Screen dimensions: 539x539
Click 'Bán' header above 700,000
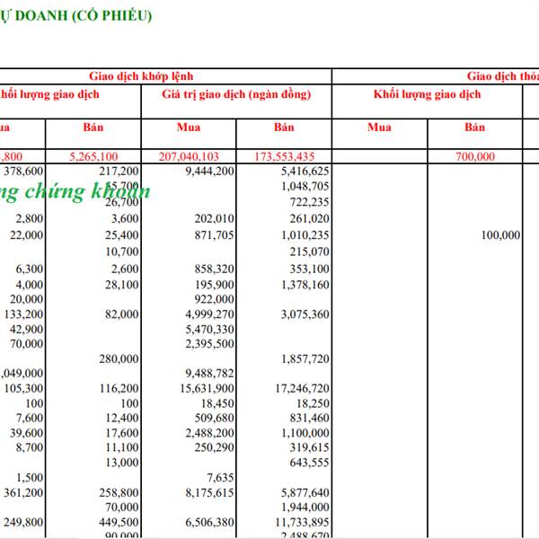pyautogui.click(x=474, y=128)
